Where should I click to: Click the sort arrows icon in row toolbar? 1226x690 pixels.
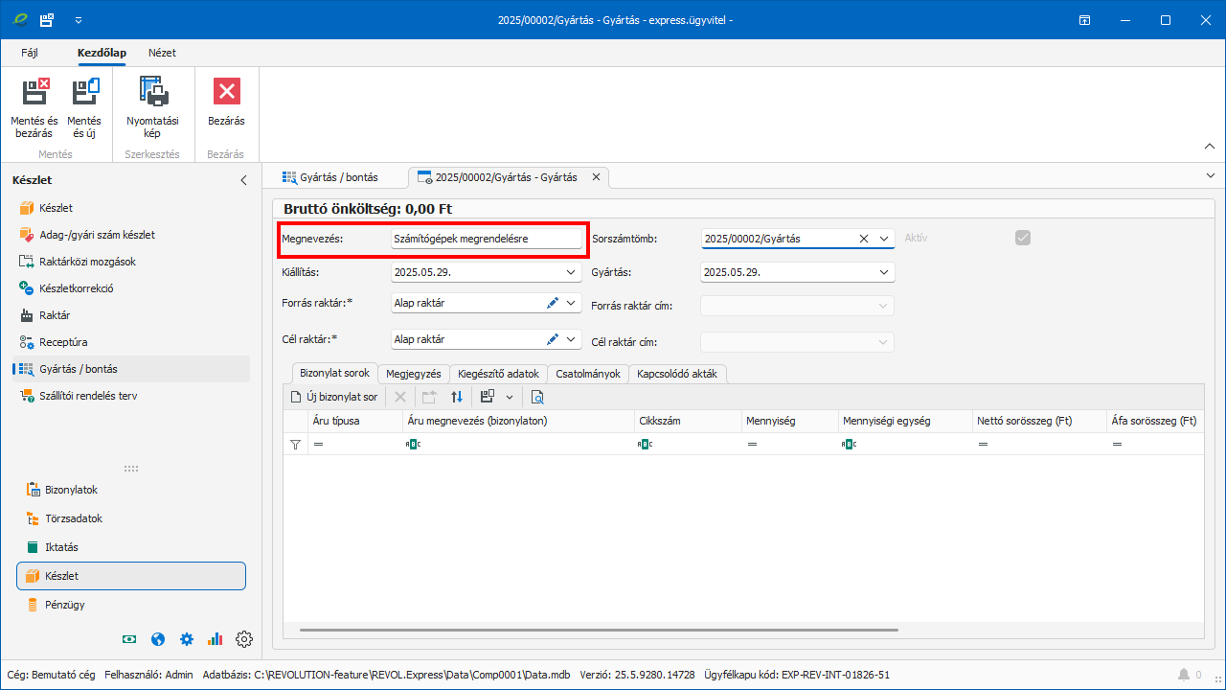[x=457, y=397]
